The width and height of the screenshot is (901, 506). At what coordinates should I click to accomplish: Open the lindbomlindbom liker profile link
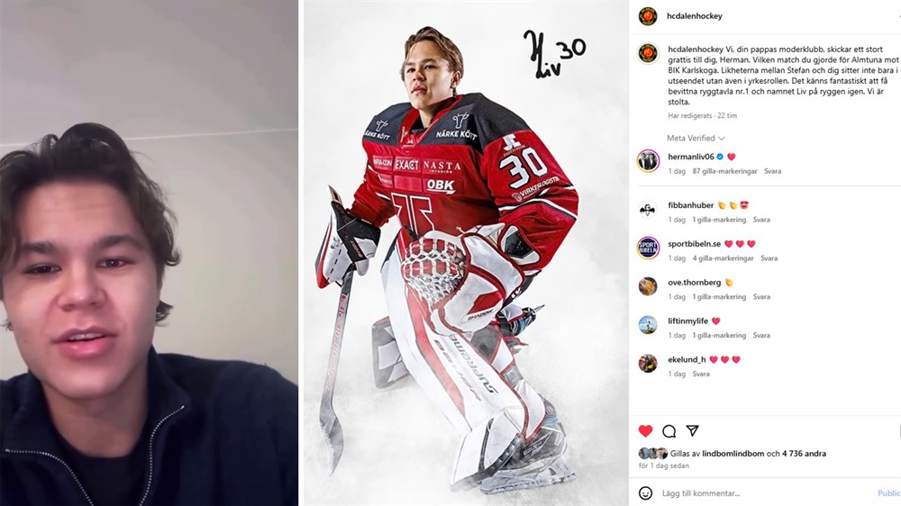(x=733, y=454)
